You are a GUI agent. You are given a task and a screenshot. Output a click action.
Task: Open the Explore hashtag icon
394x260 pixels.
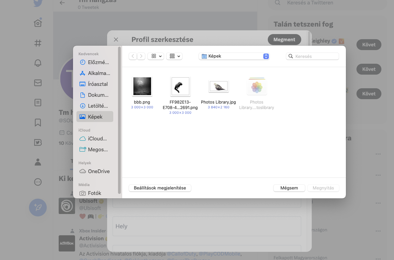pyautogui.click(x=38, y=43)
